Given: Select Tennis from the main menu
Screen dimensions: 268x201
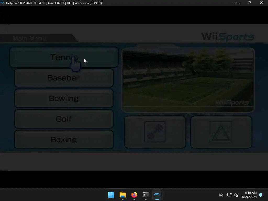Looking at the screenshot, I should coord(64,57).
